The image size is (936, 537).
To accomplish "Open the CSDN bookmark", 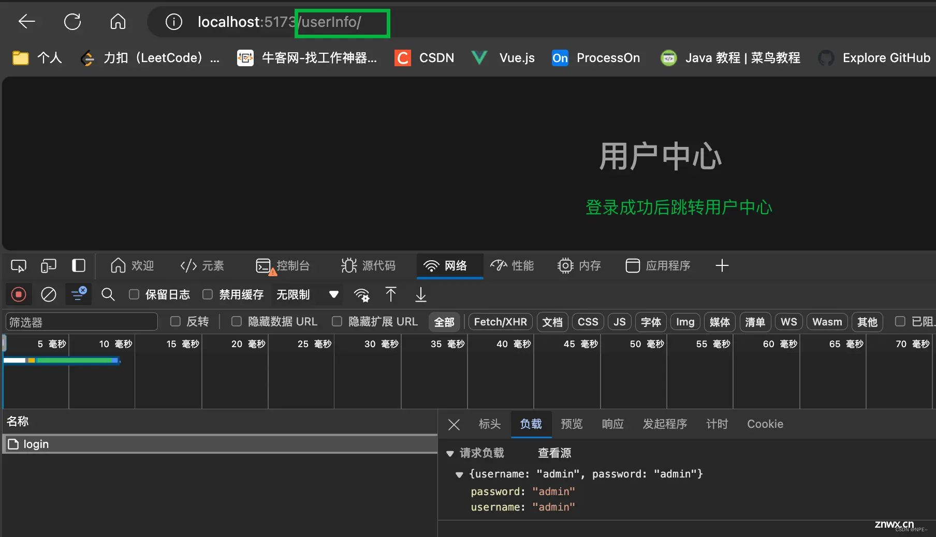I will (x=425, y=57).
